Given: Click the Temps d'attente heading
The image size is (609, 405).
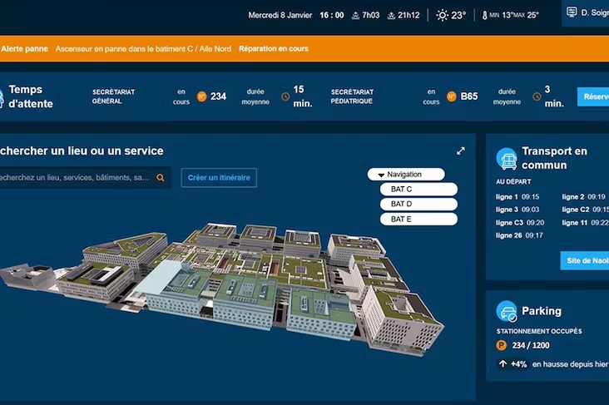Looking at the screenshot, I should pos(31,96).
